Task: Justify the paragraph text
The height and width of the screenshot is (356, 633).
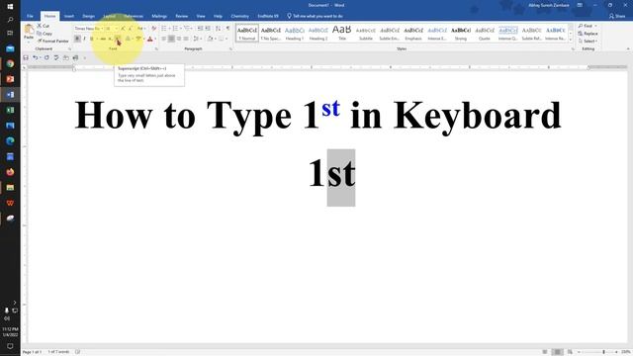Action: (x=186, y=39)
